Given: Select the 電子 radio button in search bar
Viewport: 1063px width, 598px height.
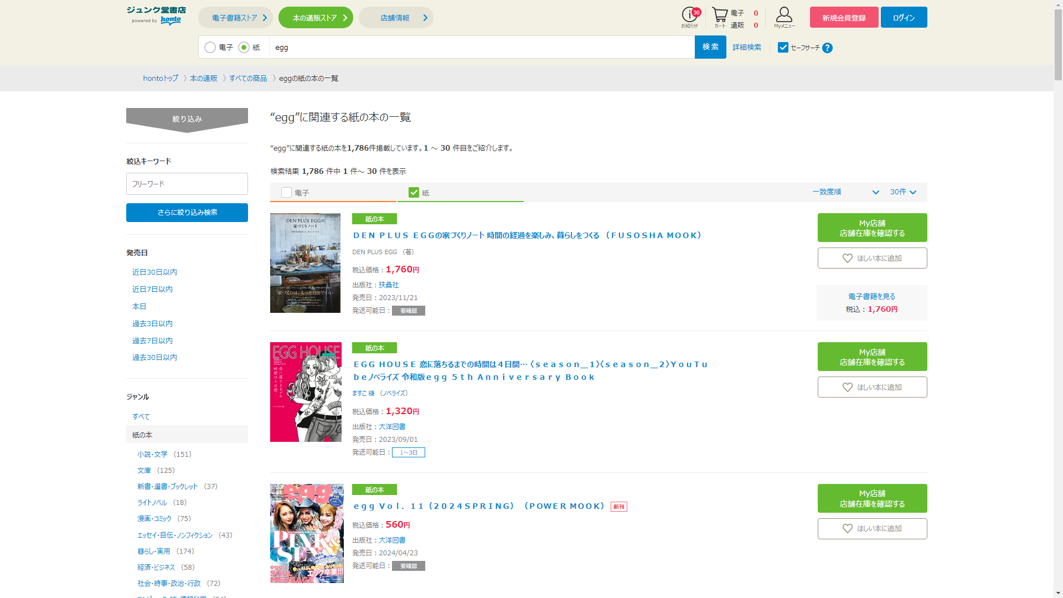Looking at the screenshot, I should click(210, 48).
